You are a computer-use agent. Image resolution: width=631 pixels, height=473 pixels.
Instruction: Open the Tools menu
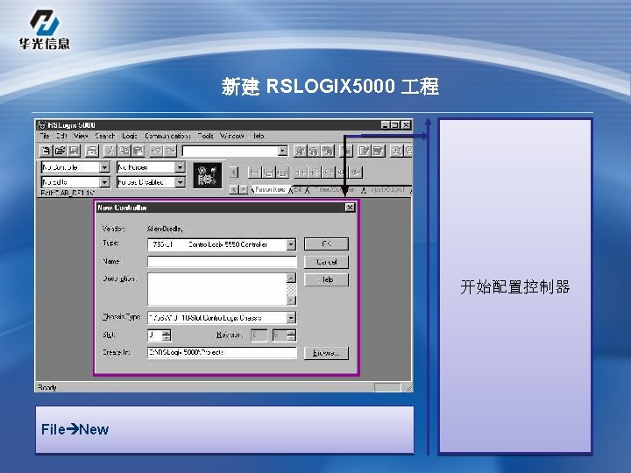tap(205, 136)
